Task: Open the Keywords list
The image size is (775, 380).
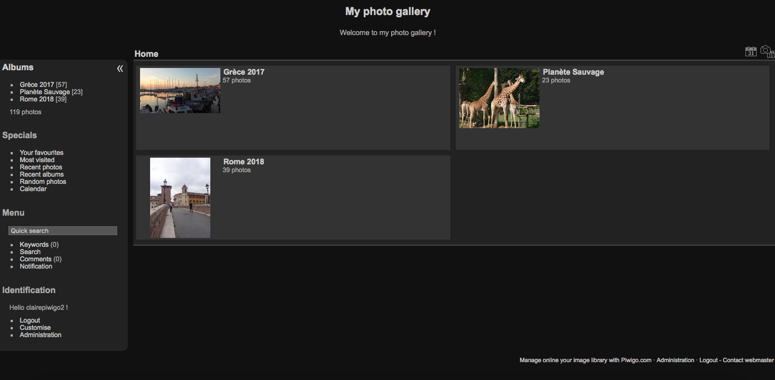Action: pyautogui.click(x=35, y=244)
